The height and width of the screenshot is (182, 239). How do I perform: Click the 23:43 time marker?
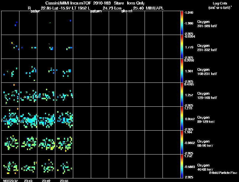28,181
